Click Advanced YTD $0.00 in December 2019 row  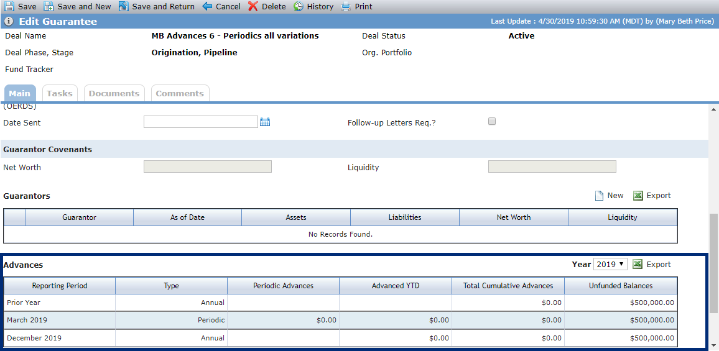(439, 338)
